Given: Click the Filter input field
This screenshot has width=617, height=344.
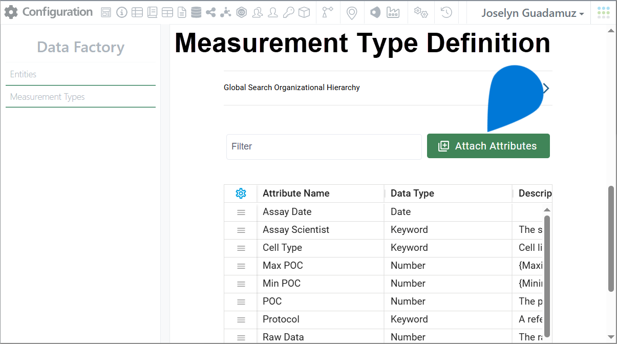Looking at the screenshot, I should [324, 146].
